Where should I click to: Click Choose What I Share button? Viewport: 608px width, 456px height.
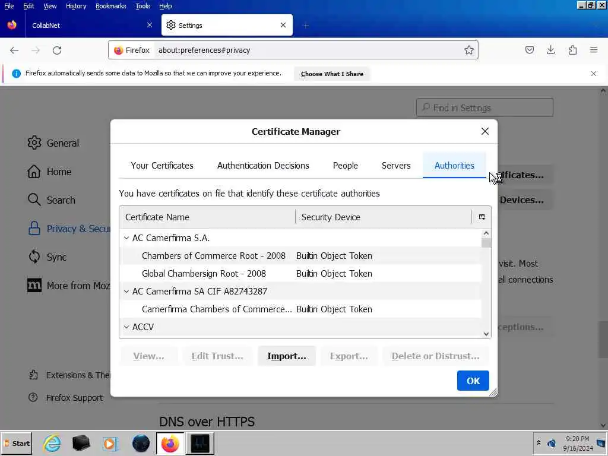tap(332, 74)
